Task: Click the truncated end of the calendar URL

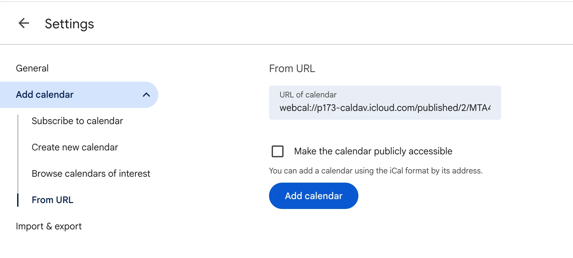Action: click(485, 108)
